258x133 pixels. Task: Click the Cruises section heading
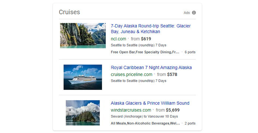[69, 12]
